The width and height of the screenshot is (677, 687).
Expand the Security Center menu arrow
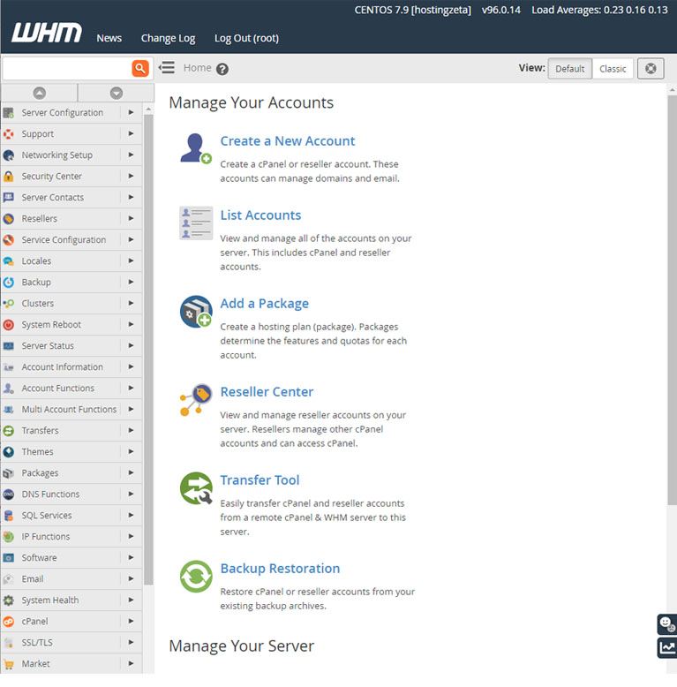[131, 176]
